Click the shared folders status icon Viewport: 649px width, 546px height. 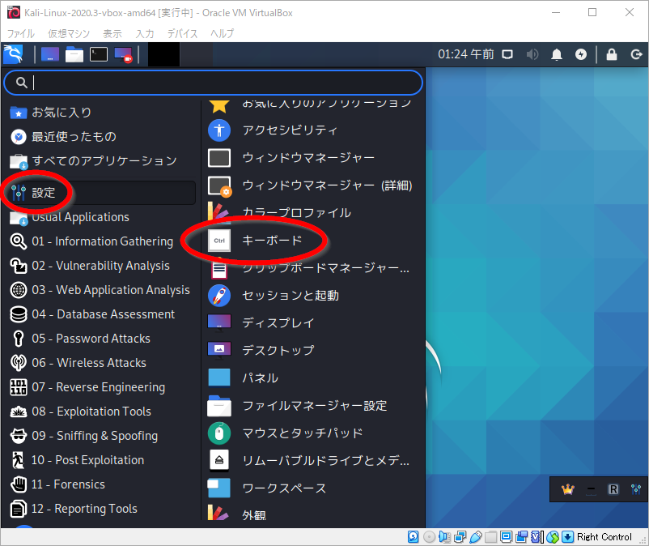pyautogui.click(x=490, y=537)
